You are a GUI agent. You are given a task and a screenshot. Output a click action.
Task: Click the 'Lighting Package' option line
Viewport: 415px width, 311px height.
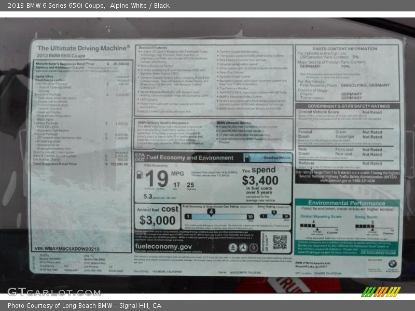pos(80,123)
